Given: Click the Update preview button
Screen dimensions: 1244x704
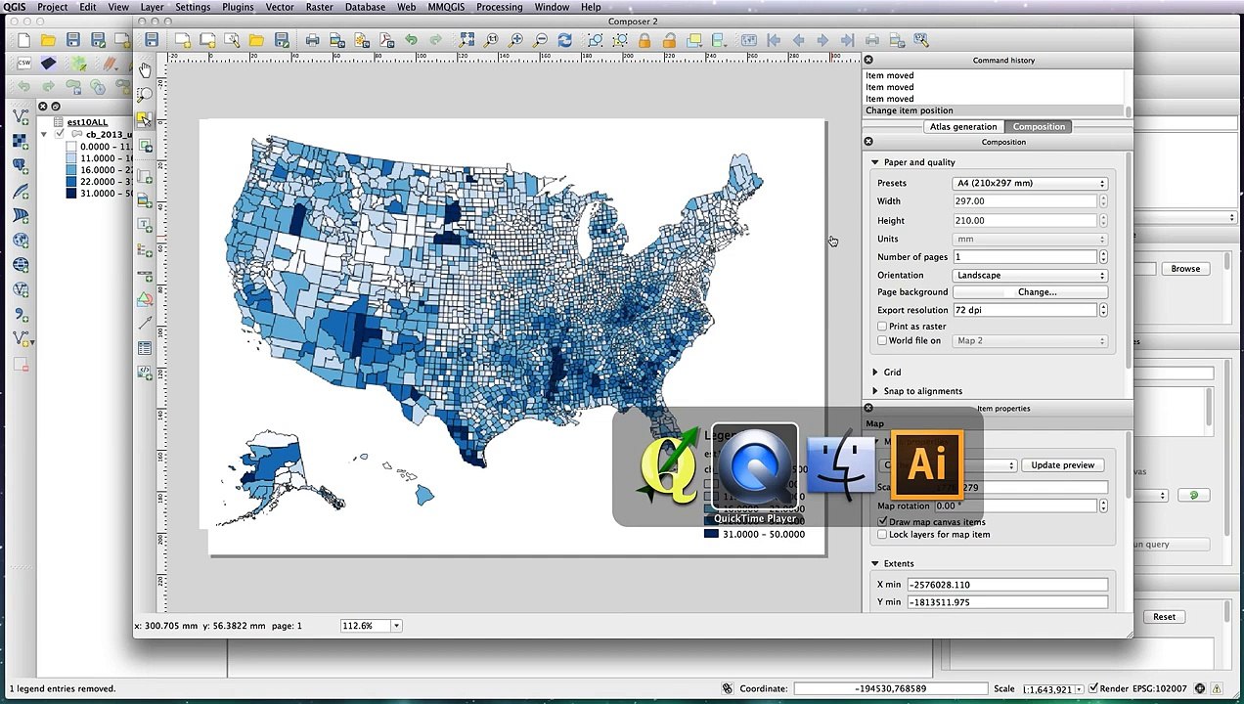Looking at the screenshot, I should [1062, 465].
